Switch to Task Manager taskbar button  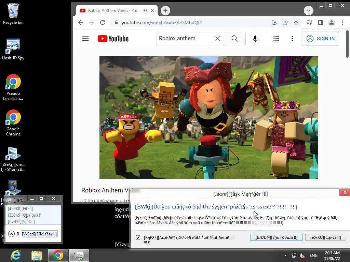pyautogui.click(x=79, y=256)
